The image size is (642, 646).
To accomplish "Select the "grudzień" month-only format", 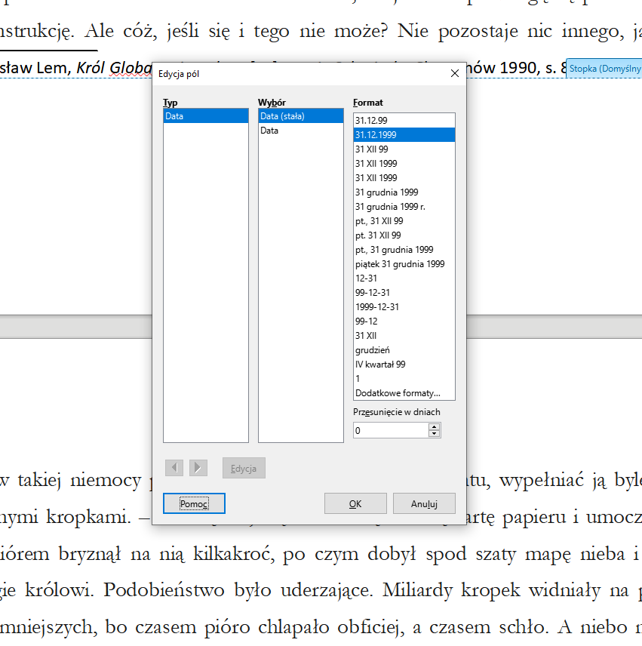I will coord(404,349).
